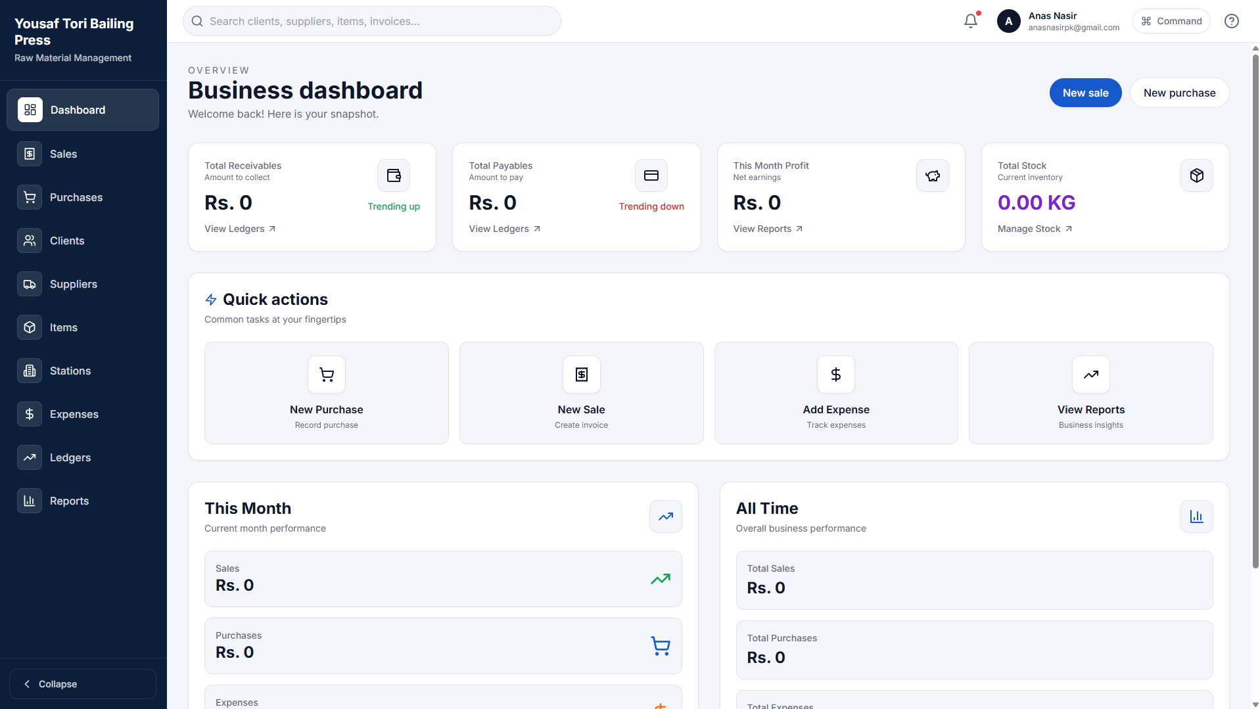
Task: Go to Suppliers in the sidebar
Action: coord(74,284)
